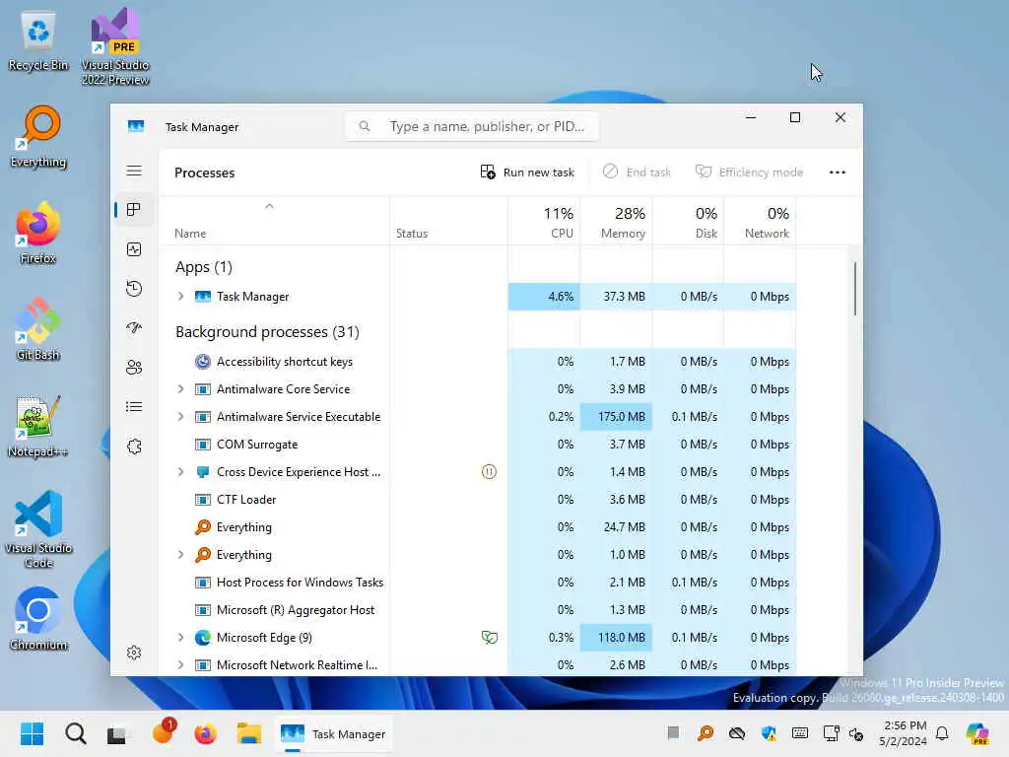This screenshot has width=1009, height=757.
Task: Open File Explorer from the taskbar
Action: point(248,733)
